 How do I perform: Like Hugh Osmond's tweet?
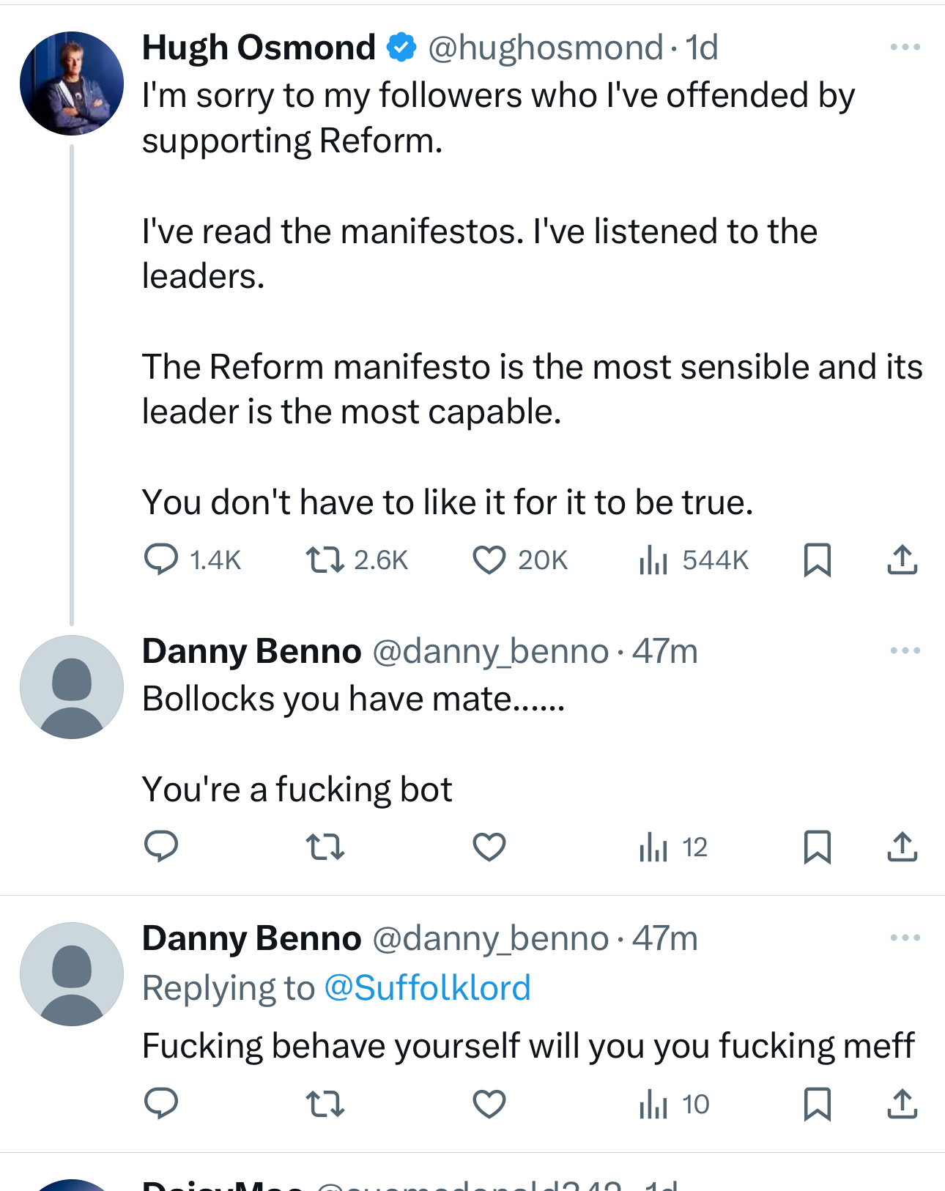coord(489,560)
